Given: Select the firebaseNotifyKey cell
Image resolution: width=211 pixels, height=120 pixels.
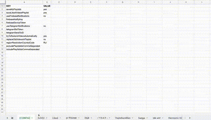Looking at the screenshot, I should coord(24,19).
